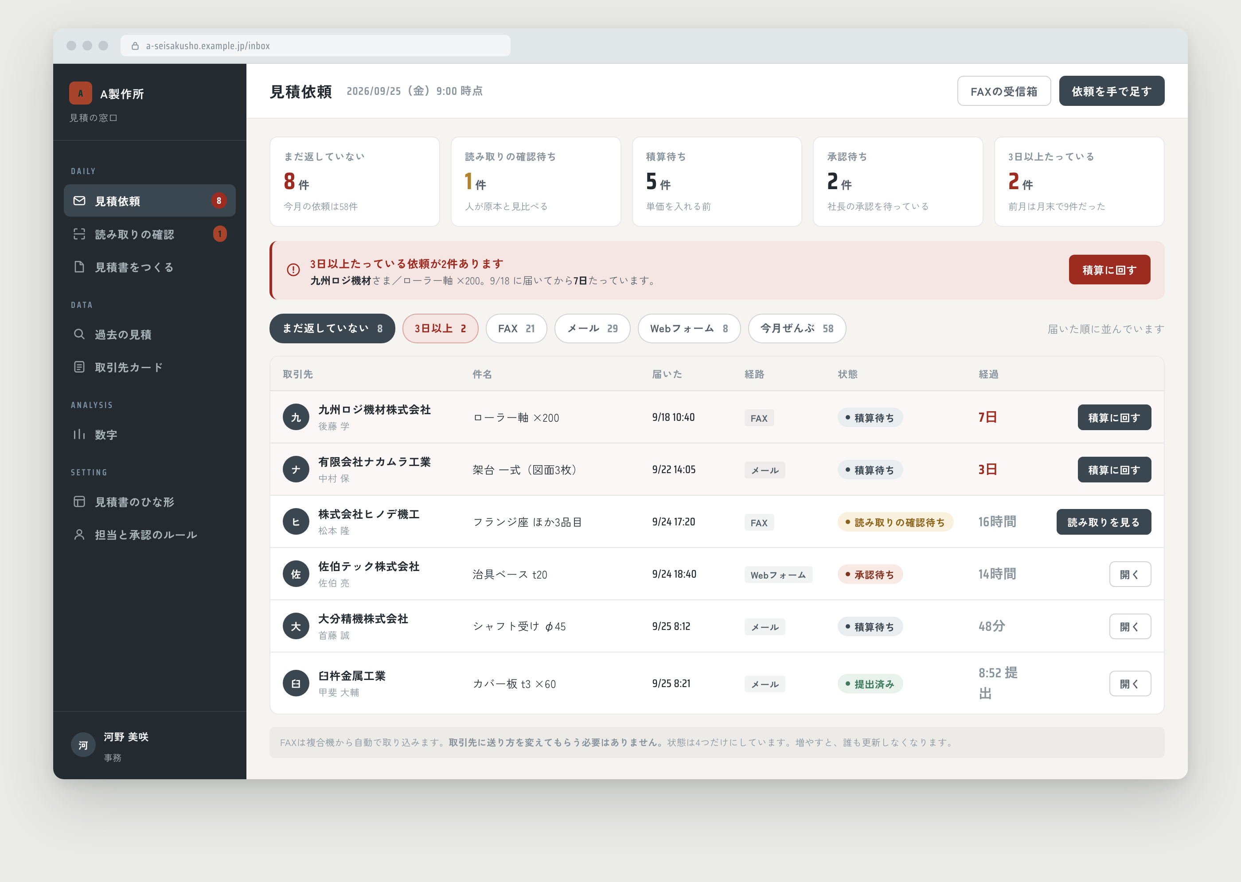This screenshot has width=1241, height=882.
Task: Click the 読み取りの確認待ち 1件 summary card
Action: pyautogui.click(x=536, y=181)
